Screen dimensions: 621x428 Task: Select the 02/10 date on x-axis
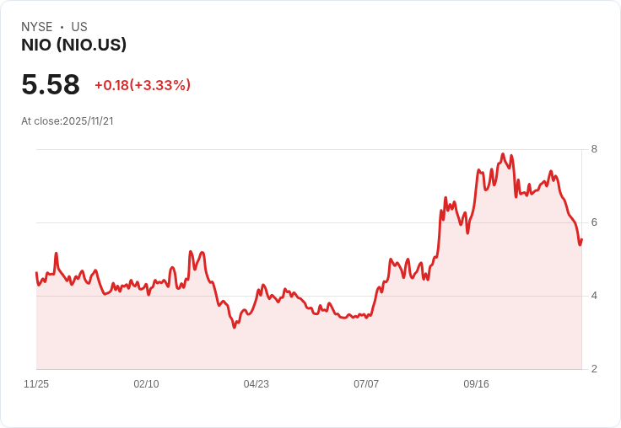pos(146,384)
